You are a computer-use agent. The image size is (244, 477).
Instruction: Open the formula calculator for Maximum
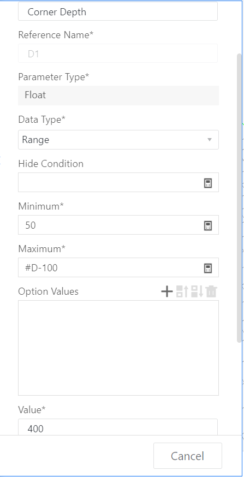pos(208,268)
